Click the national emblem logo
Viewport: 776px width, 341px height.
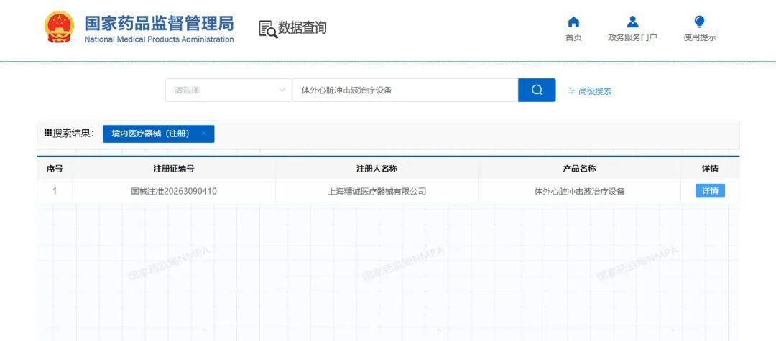coord(60,27)
